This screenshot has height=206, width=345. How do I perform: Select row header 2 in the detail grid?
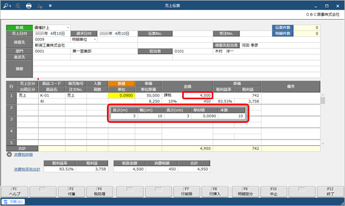point(11,110)
